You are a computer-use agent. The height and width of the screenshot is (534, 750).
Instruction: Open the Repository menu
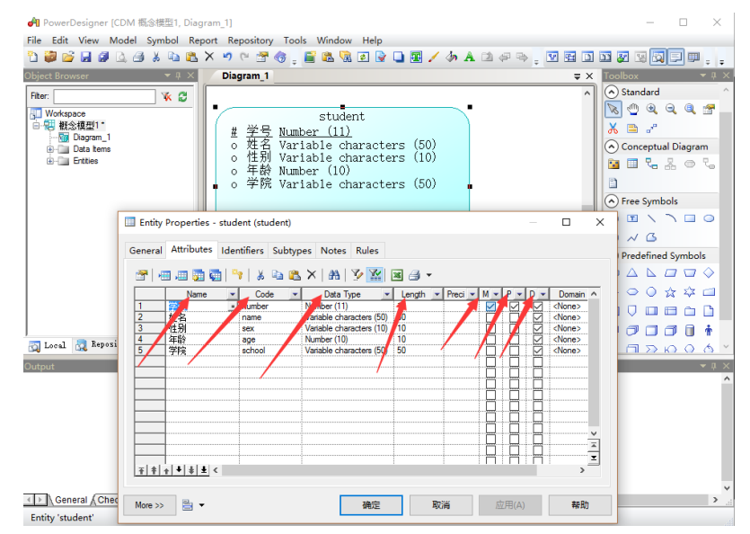pyautogui.click(x=250, y=40)
